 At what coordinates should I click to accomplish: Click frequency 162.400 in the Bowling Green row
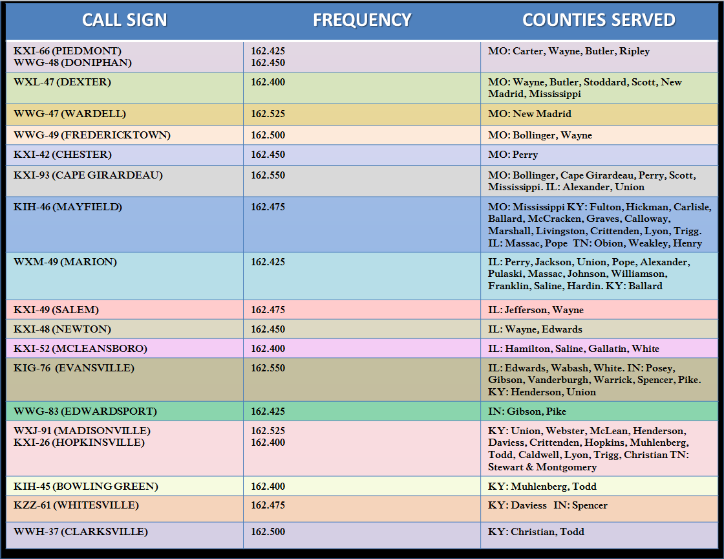pos(268,487)
